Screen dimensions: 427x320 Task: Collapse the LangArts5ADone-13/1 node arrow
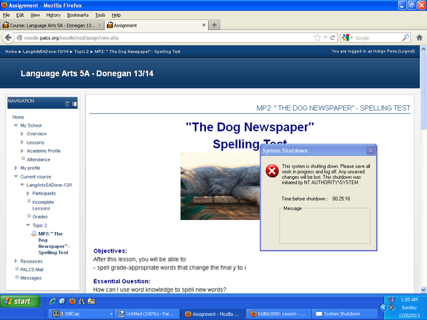point(22,185)
